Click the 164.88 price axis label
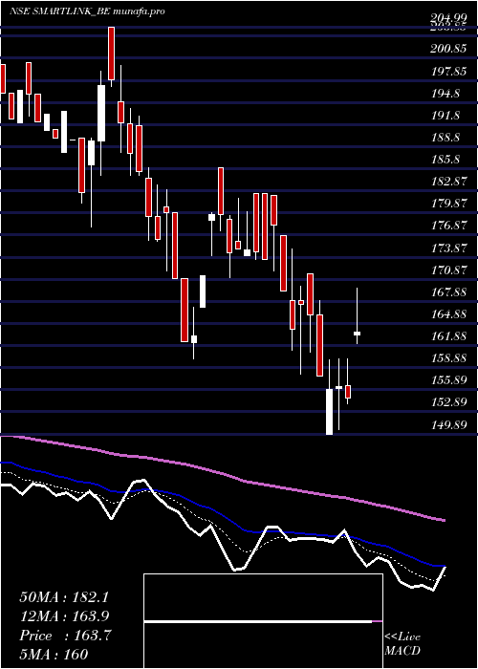 click(x=448, y=314)
